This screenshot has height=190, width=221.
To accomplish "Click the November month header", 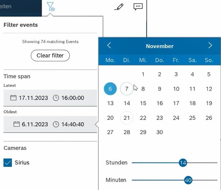I will click(x=159, y=46).
